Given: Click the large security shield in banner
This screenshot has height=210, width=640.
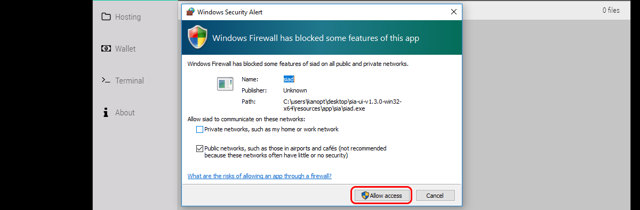Looking at the screenshot, I should (197, 37).
